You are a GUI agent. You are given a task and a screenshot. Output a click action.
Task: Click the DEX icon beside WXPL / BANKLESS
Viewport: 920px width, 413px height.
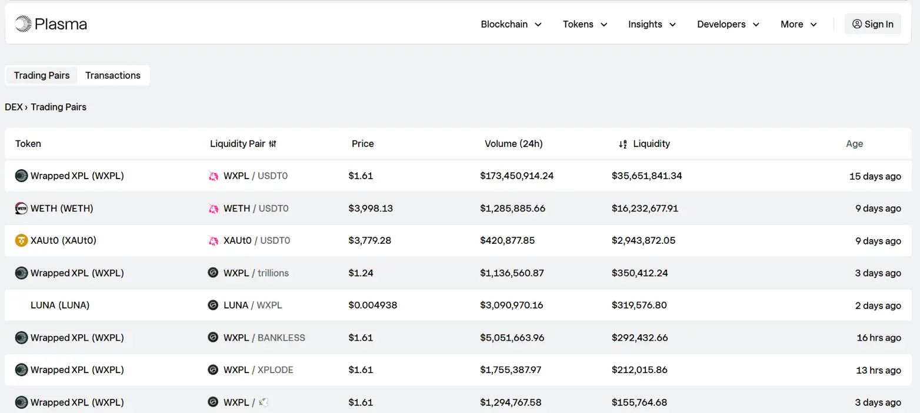click(213, 337)
